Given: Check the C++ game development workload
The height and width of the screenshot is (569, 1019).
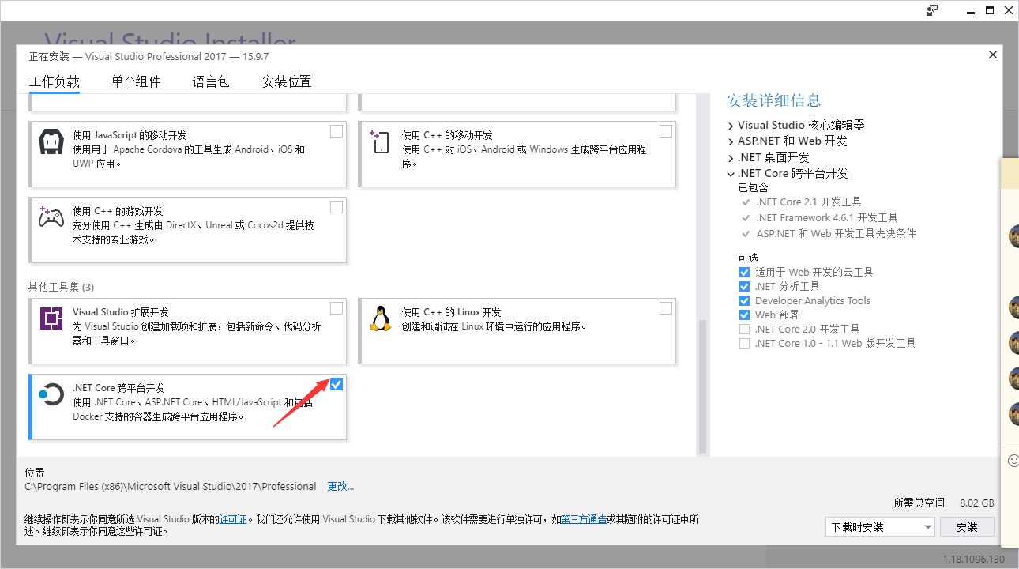Looking at the screenshot, I should 337,207.
